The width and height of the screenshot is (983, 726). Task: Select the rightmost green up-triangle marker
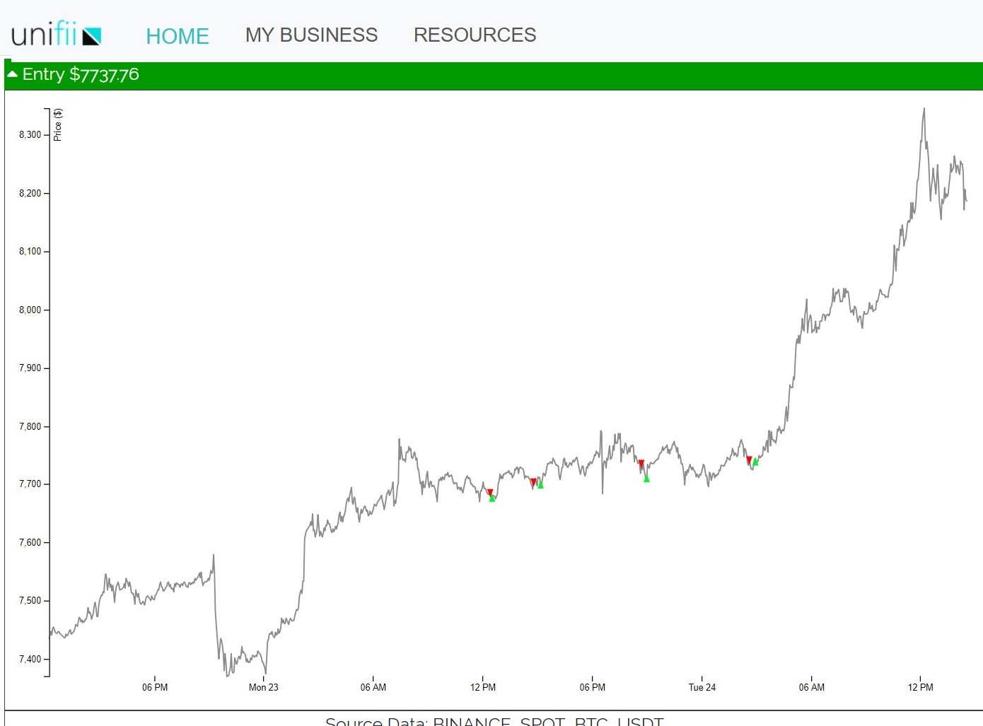pos(755,462)
